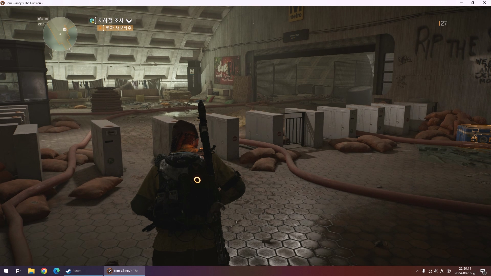
Task: Open the blue loot crate on the right
Action: point(474,133)
